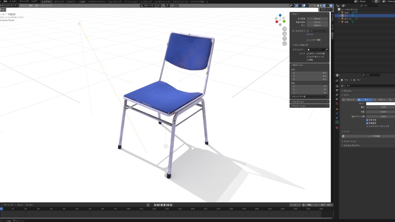This screenshot has width=395, height=222.
Task: Click focal length field 50 mm
Action: (x=317, y=18)
